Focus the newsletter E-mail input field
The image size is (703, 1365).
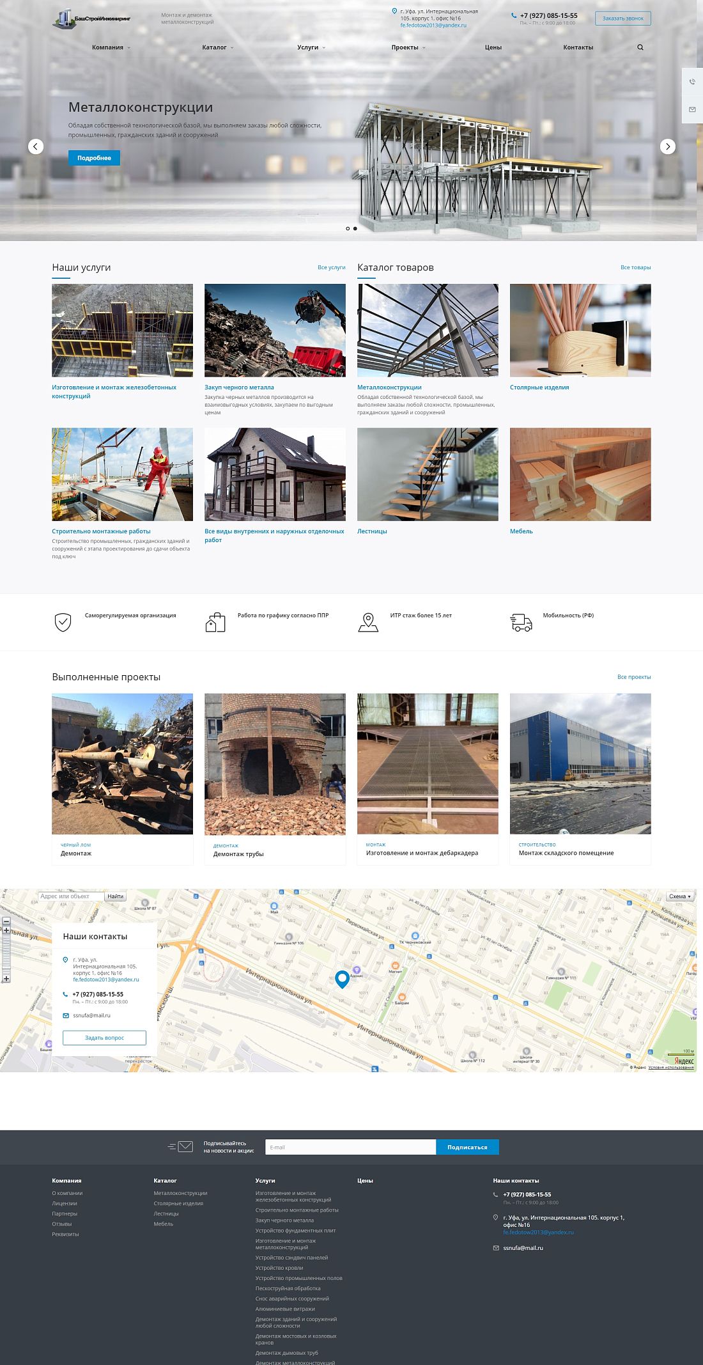point(351,1147)
